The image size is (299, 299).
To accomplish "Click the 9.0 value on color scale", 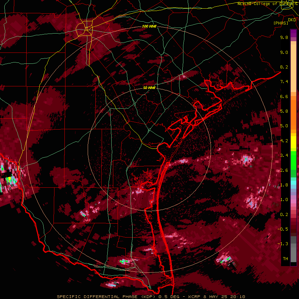I will [284, 52].
